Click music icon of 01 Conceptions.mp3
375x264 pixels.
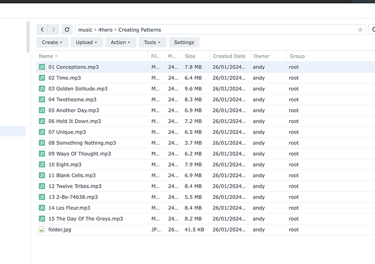tap(42, 67)
